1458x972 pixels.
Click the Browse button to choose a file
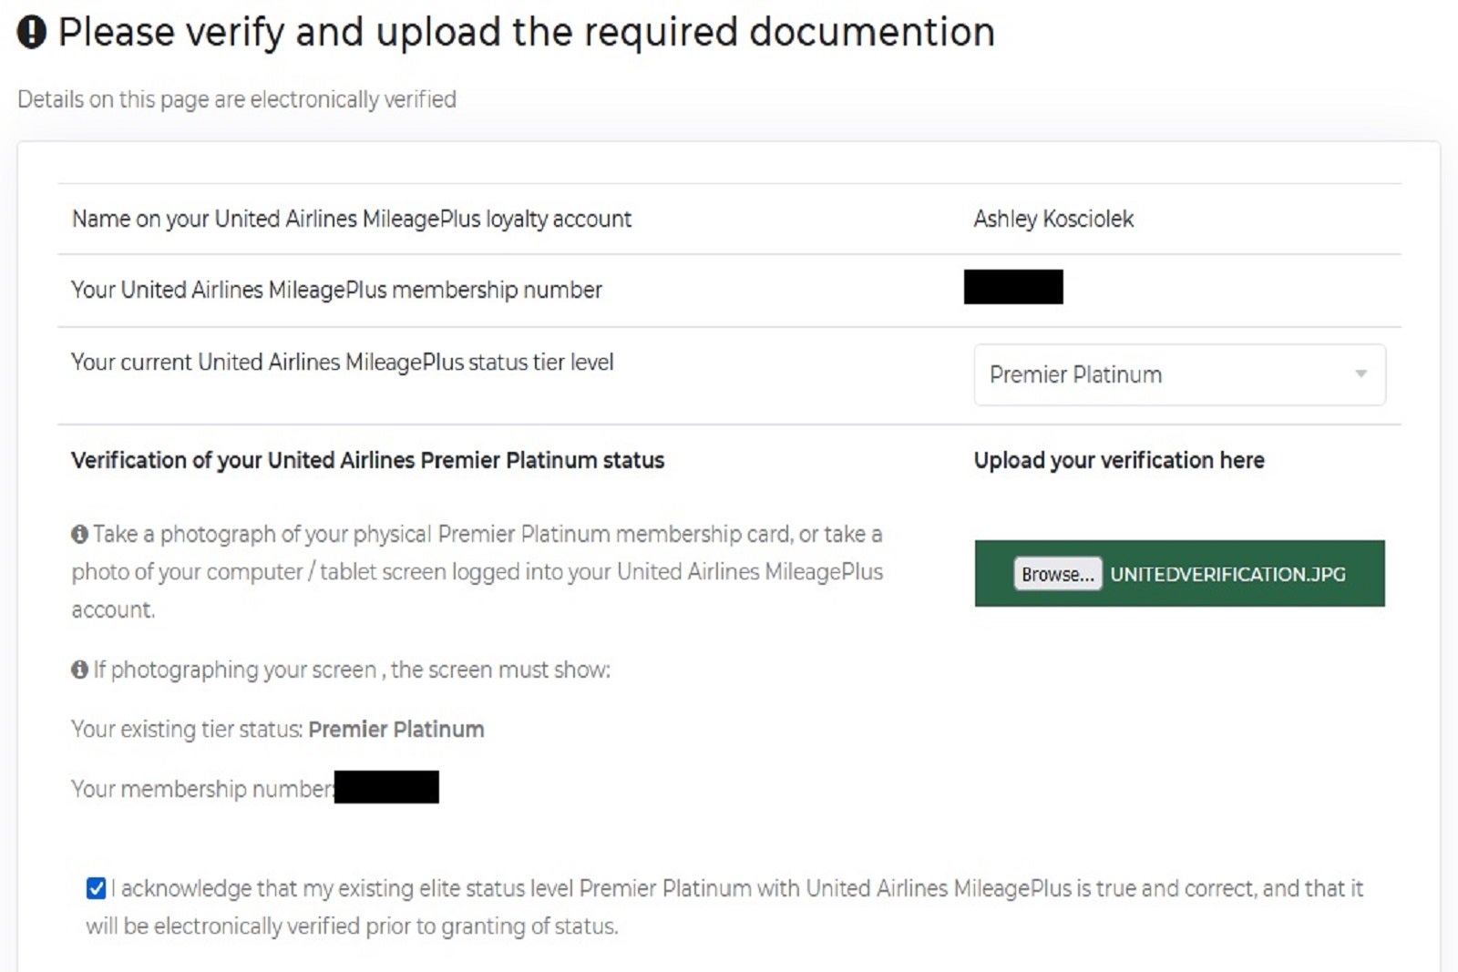pos(1057,574)
